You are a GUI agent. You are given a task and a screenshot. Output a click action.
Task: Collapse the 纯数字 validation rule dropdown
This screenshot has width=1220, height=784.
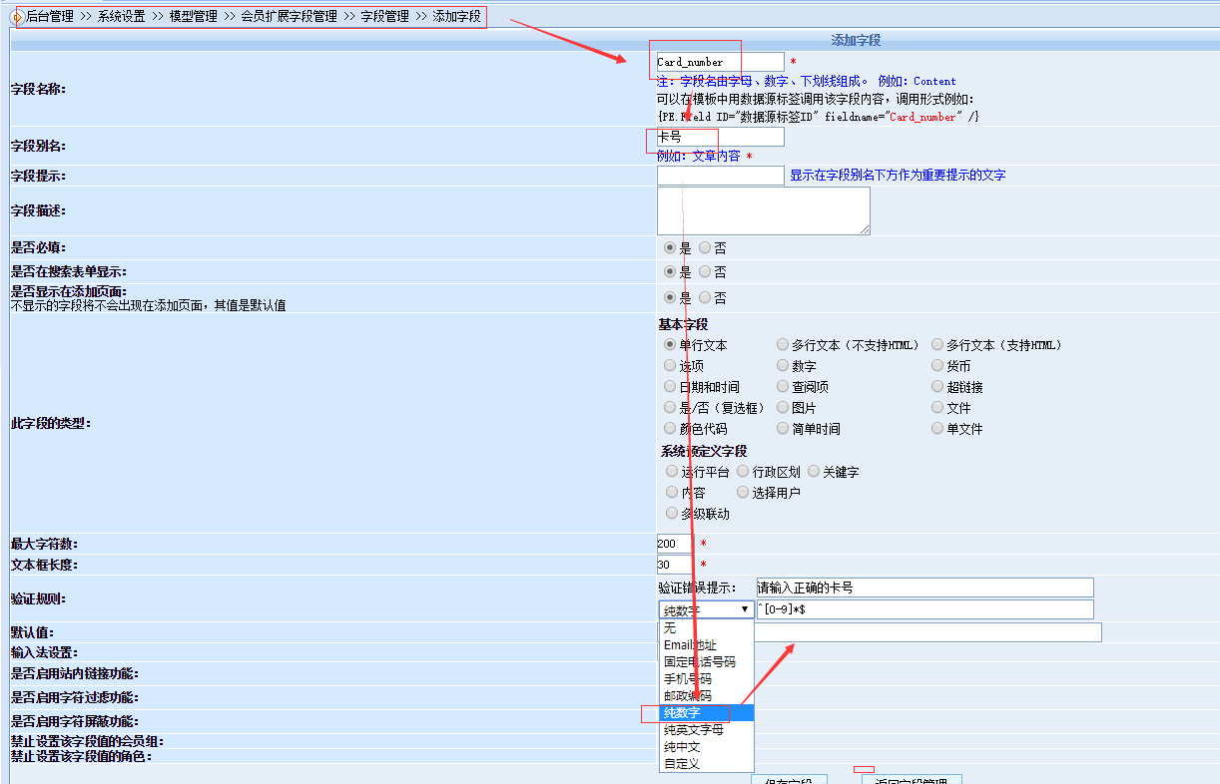coord(706,609)
